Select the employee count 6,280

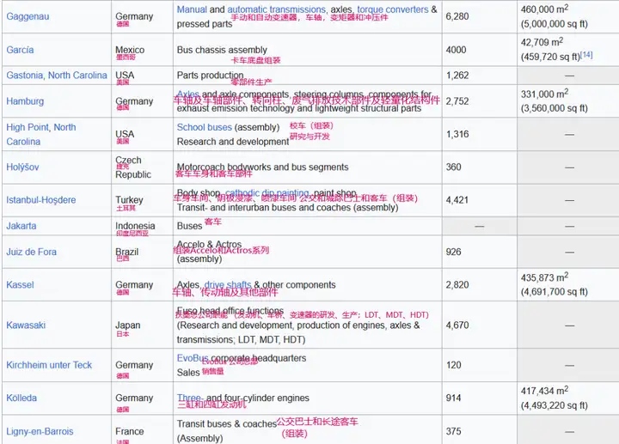(457, 16)
